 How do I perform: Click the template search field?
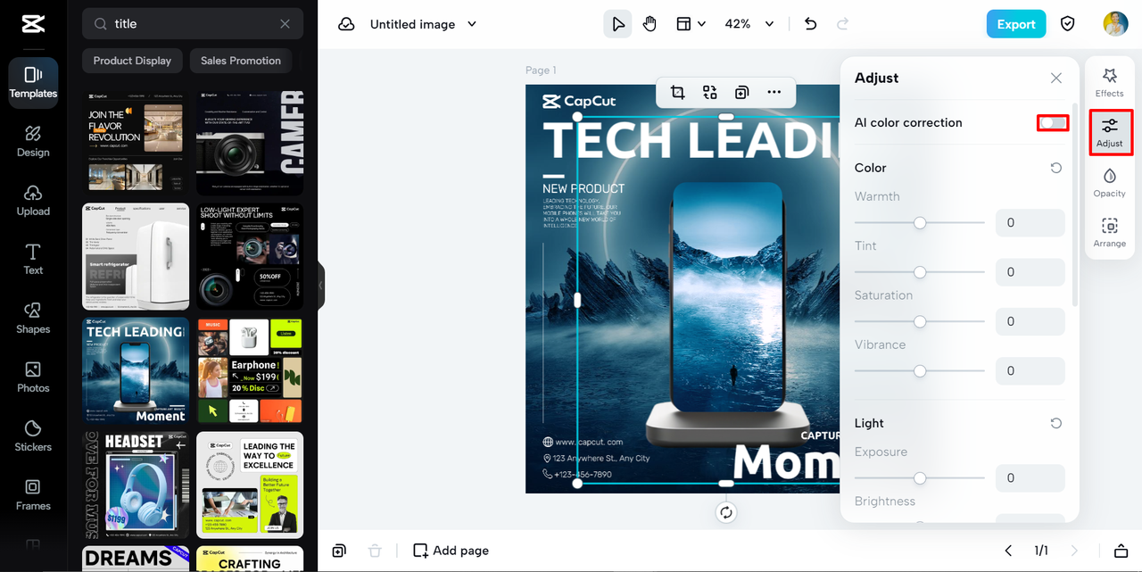pyautogui.click(x=193, y=24)
